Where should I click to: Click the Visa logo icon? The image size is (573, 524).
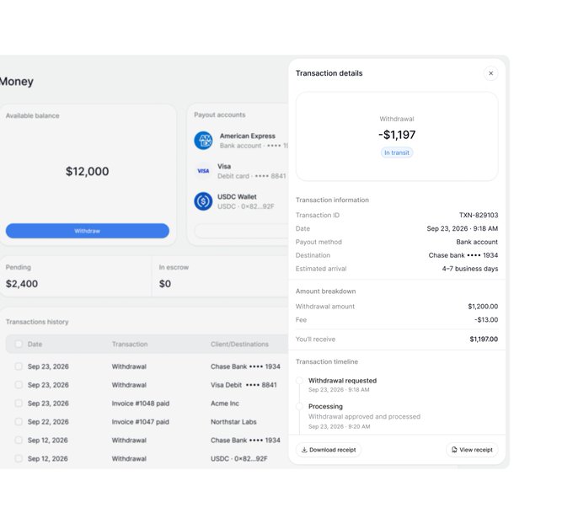[203, 171]
